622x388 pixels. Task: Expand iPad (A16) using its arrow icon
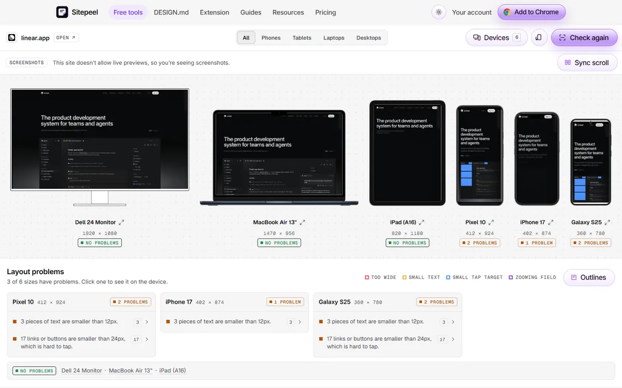[x=421, y=222]
